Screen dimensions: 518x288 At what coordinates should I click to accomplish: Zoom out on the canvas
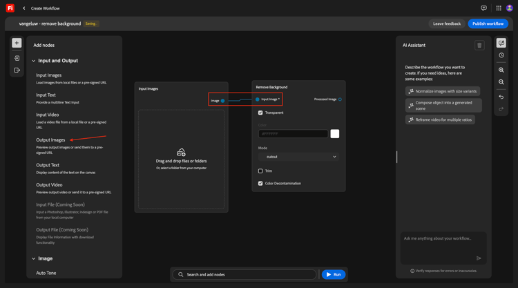coord(501,82)
